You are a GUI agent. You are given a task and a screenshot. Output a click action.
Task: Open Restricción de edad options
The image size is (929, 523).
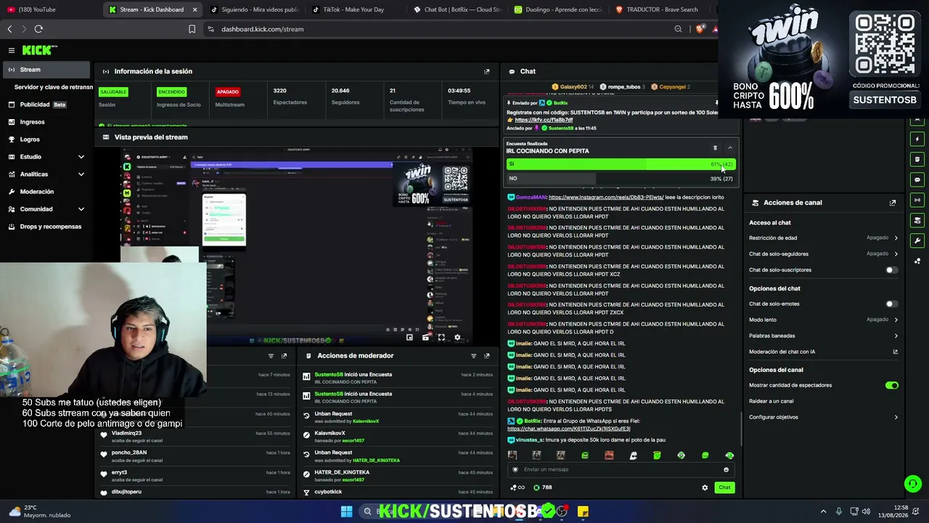pyautogui.click(x=823, y=238)
